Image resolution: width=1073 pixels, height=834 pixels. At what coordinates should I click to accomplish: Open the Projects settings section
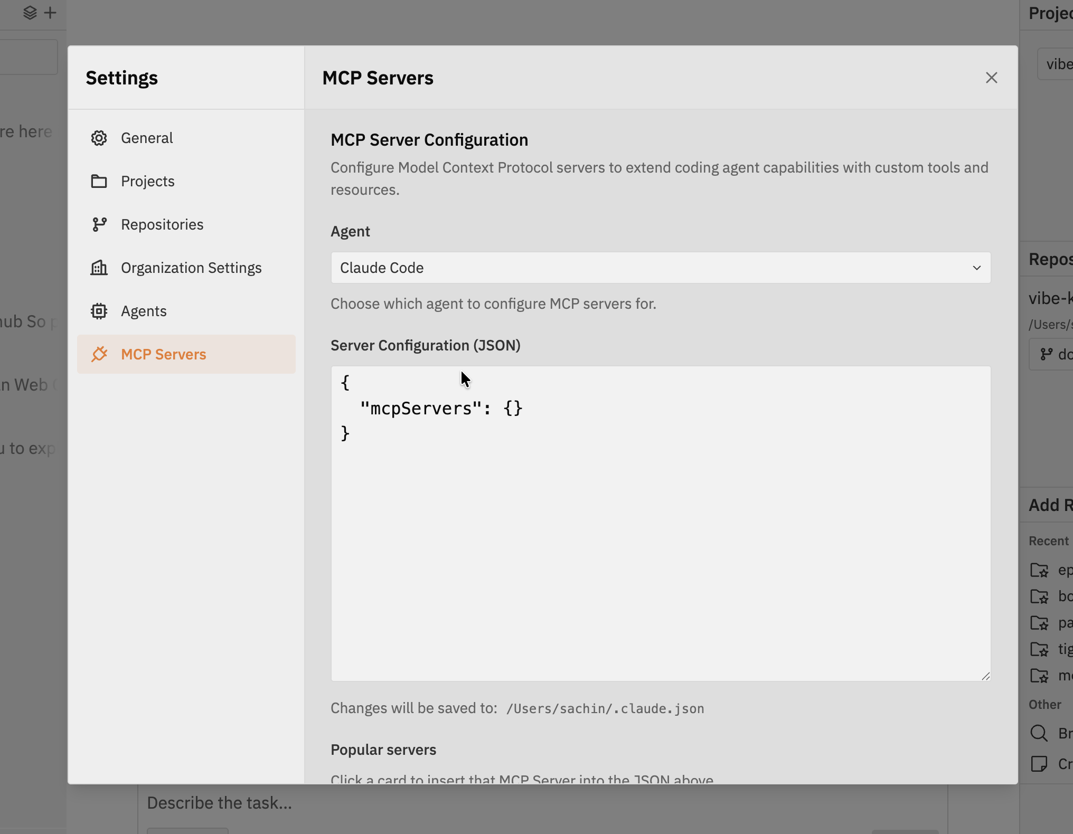tap(148, 181)
